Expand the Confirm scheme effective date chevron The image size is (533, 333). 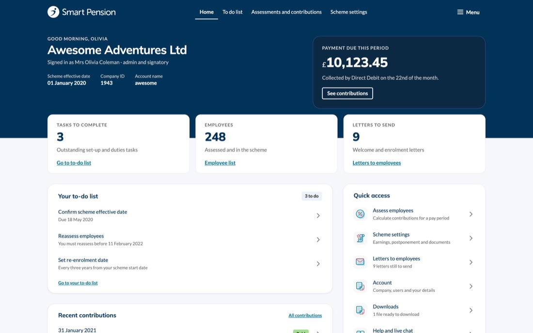pos(318,216)
